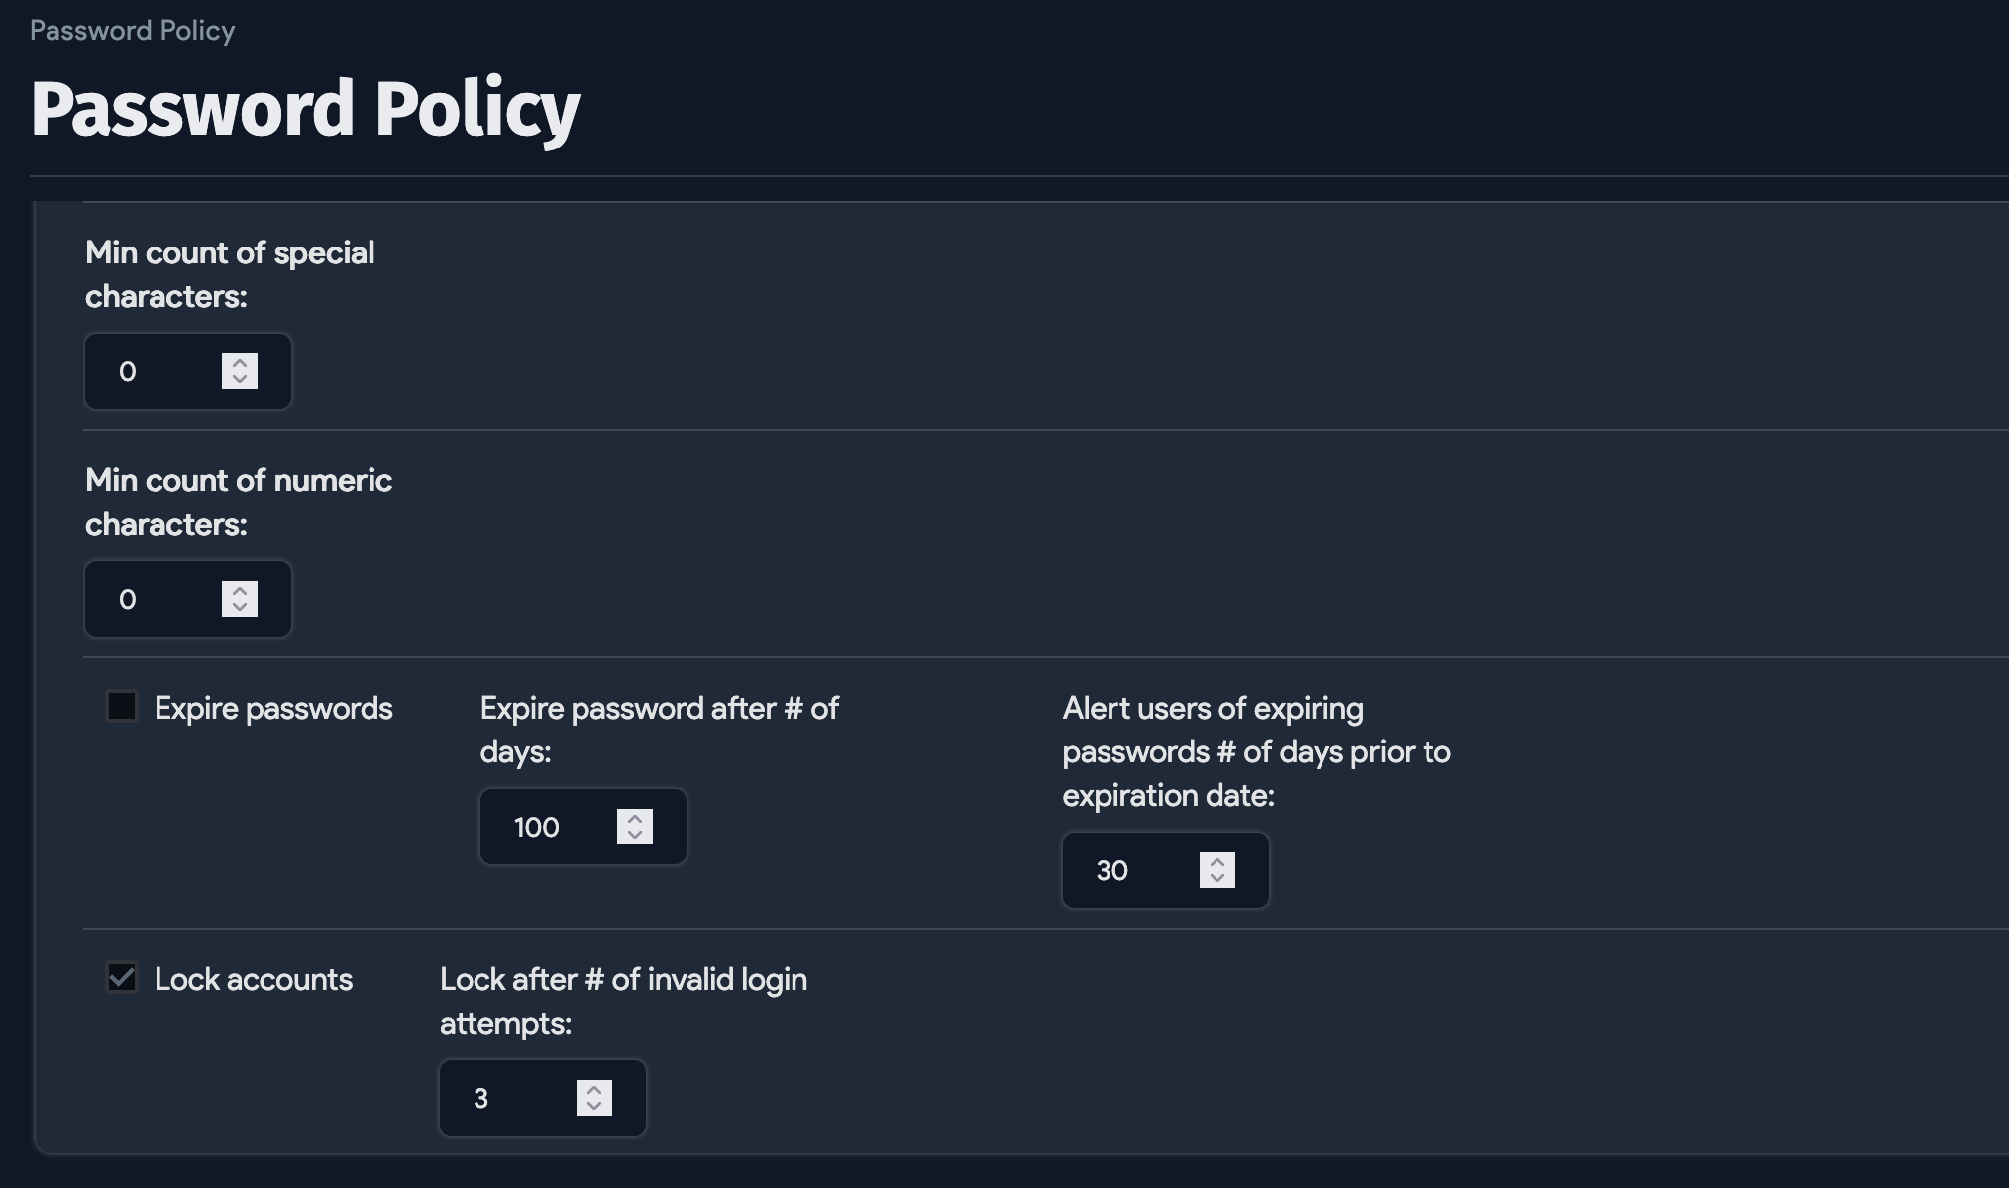Uncheck the Lock accounts checkbox
This screenshot has width=2009, height=1188.
pos(121,978)
